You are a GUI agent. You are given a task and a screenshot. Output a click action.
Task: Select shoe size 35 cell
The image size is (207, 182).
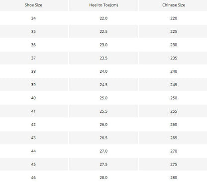click(33, 31)
